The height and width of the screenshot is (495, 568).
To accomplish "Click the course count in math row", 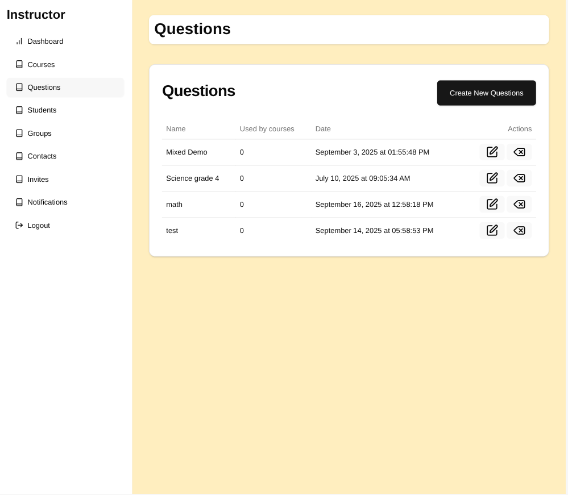I will click(x=243, y=205).
